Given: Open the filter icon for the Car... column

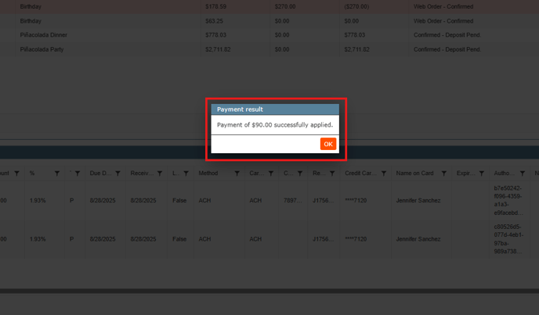Looking at the screenshot, I should click(271, 174).
